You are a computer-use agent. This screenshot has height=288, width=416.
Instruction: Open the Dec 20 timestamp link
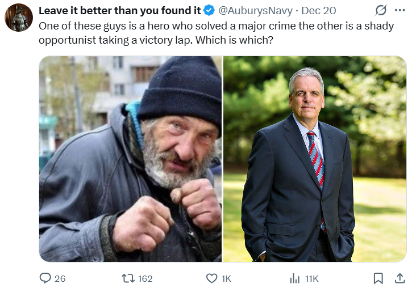click(x=319, y=11)
